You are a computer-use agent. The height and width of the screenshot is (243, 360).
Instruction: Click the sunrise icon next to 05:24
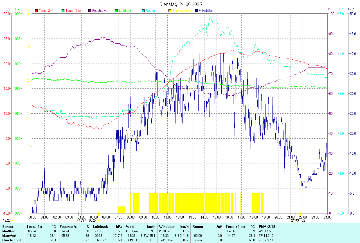point(98,221)
